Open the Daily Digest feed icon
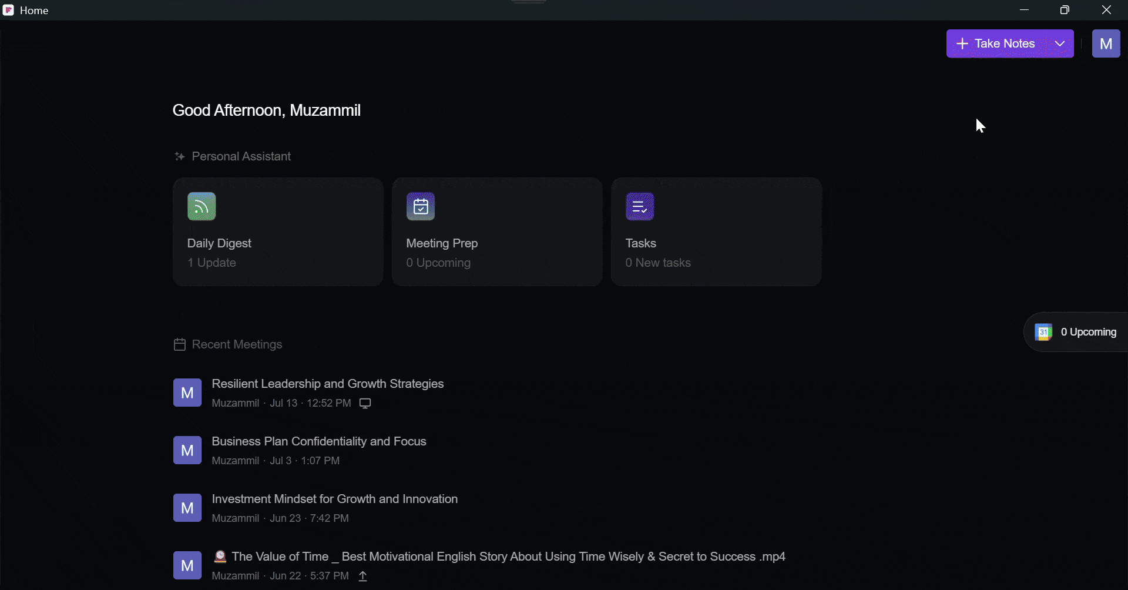This screenshot has height=590, width=1128. pos(202,206)
